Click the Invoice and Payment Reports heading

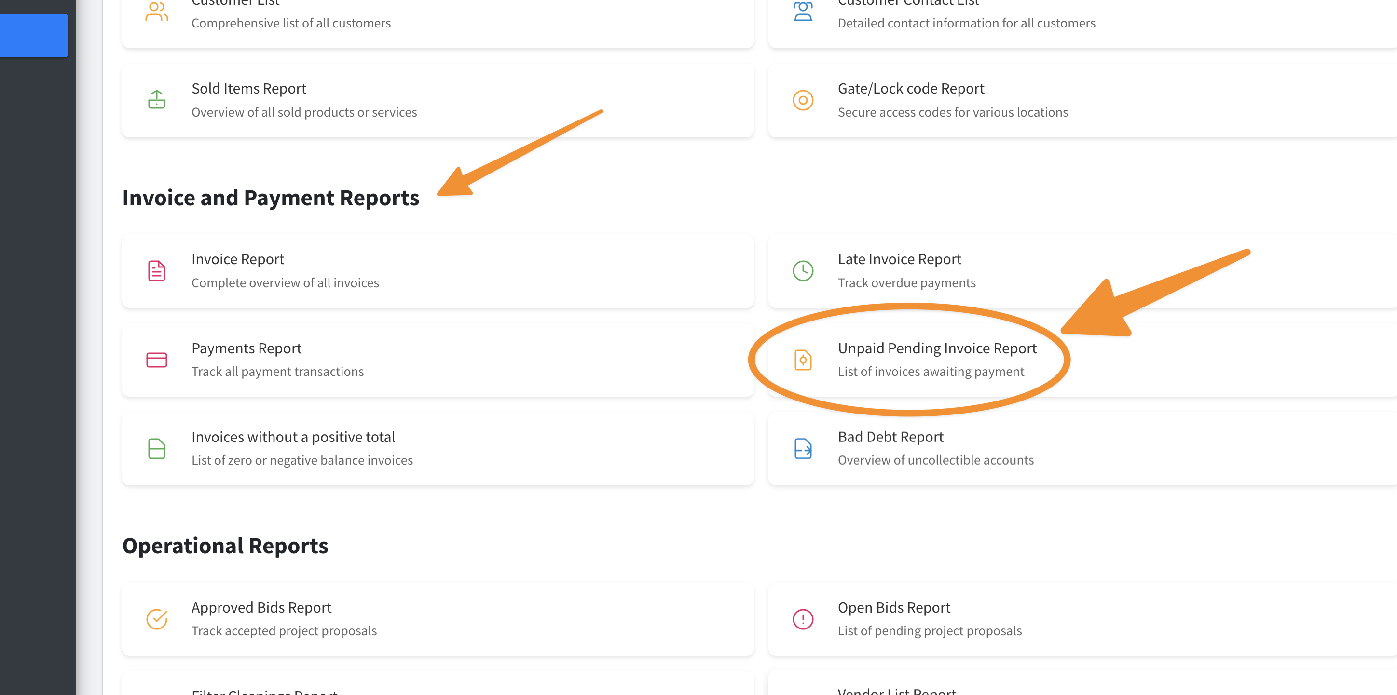click(x=270, y=198)
